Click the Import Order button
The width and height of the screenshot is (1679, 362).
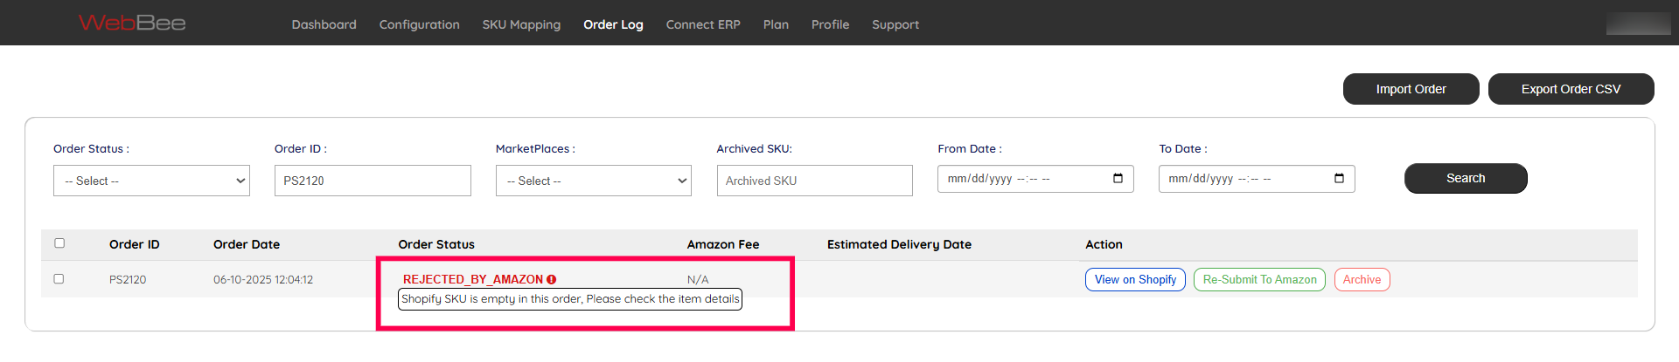tap(1411, 89)
